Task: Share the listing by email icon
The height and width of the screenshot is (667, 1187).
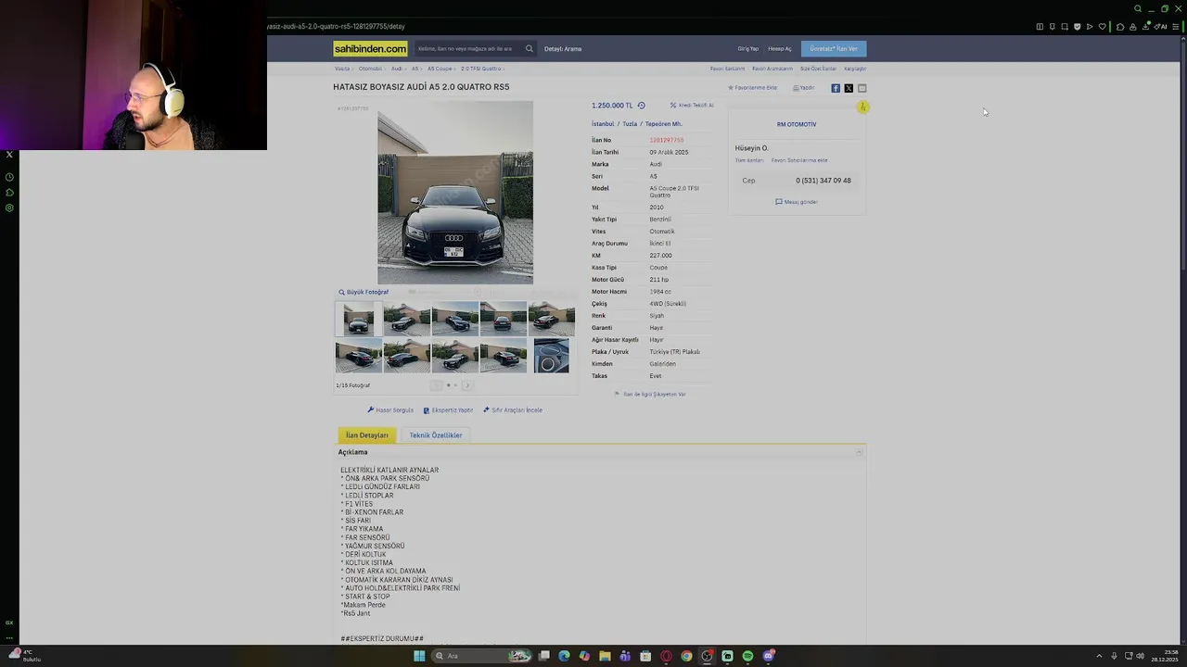Action: coord(862,88)
